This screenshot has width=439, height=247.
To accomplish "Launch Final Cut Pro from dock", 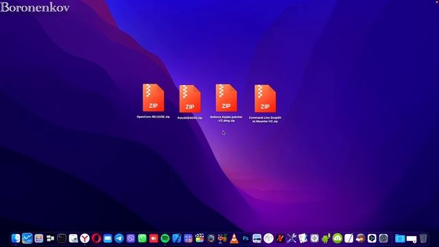I will [x=200, y=238].
